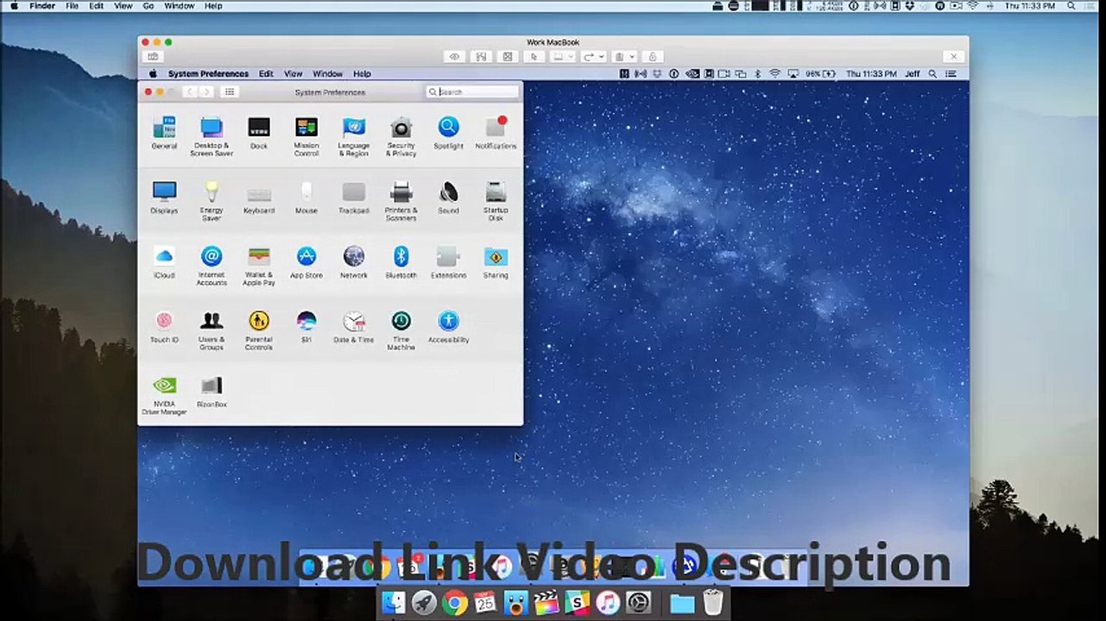Open Calendar from the host Dock
This screenshot has height=621, width=1106.
point(484,604)
